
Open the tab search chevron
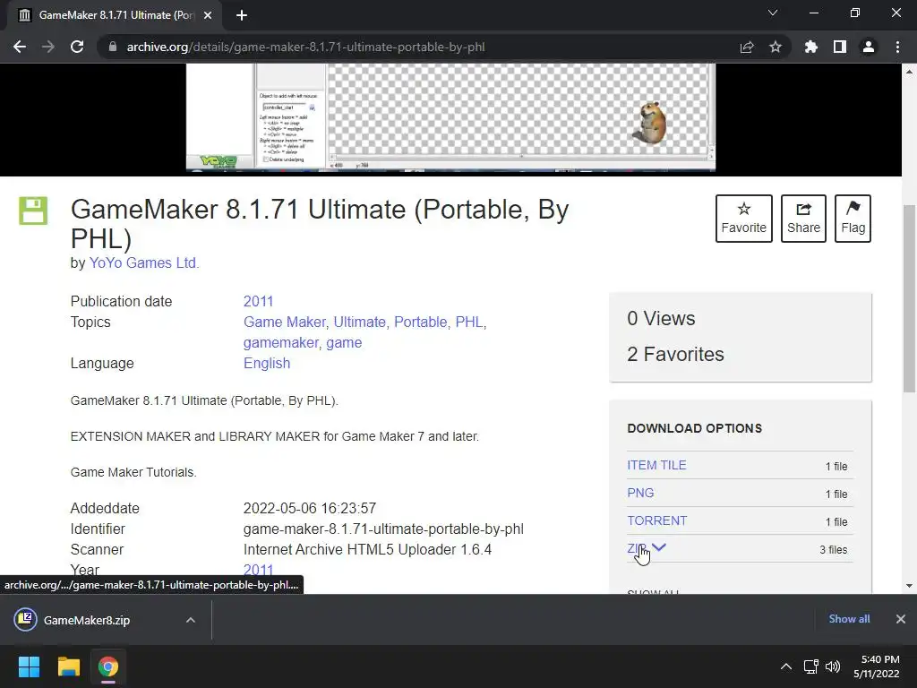(773, 13)
